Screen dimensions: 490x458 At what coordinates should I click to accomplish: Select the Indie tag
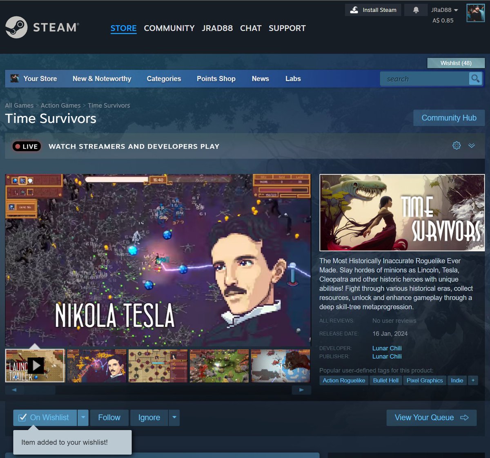click(457, 380)
